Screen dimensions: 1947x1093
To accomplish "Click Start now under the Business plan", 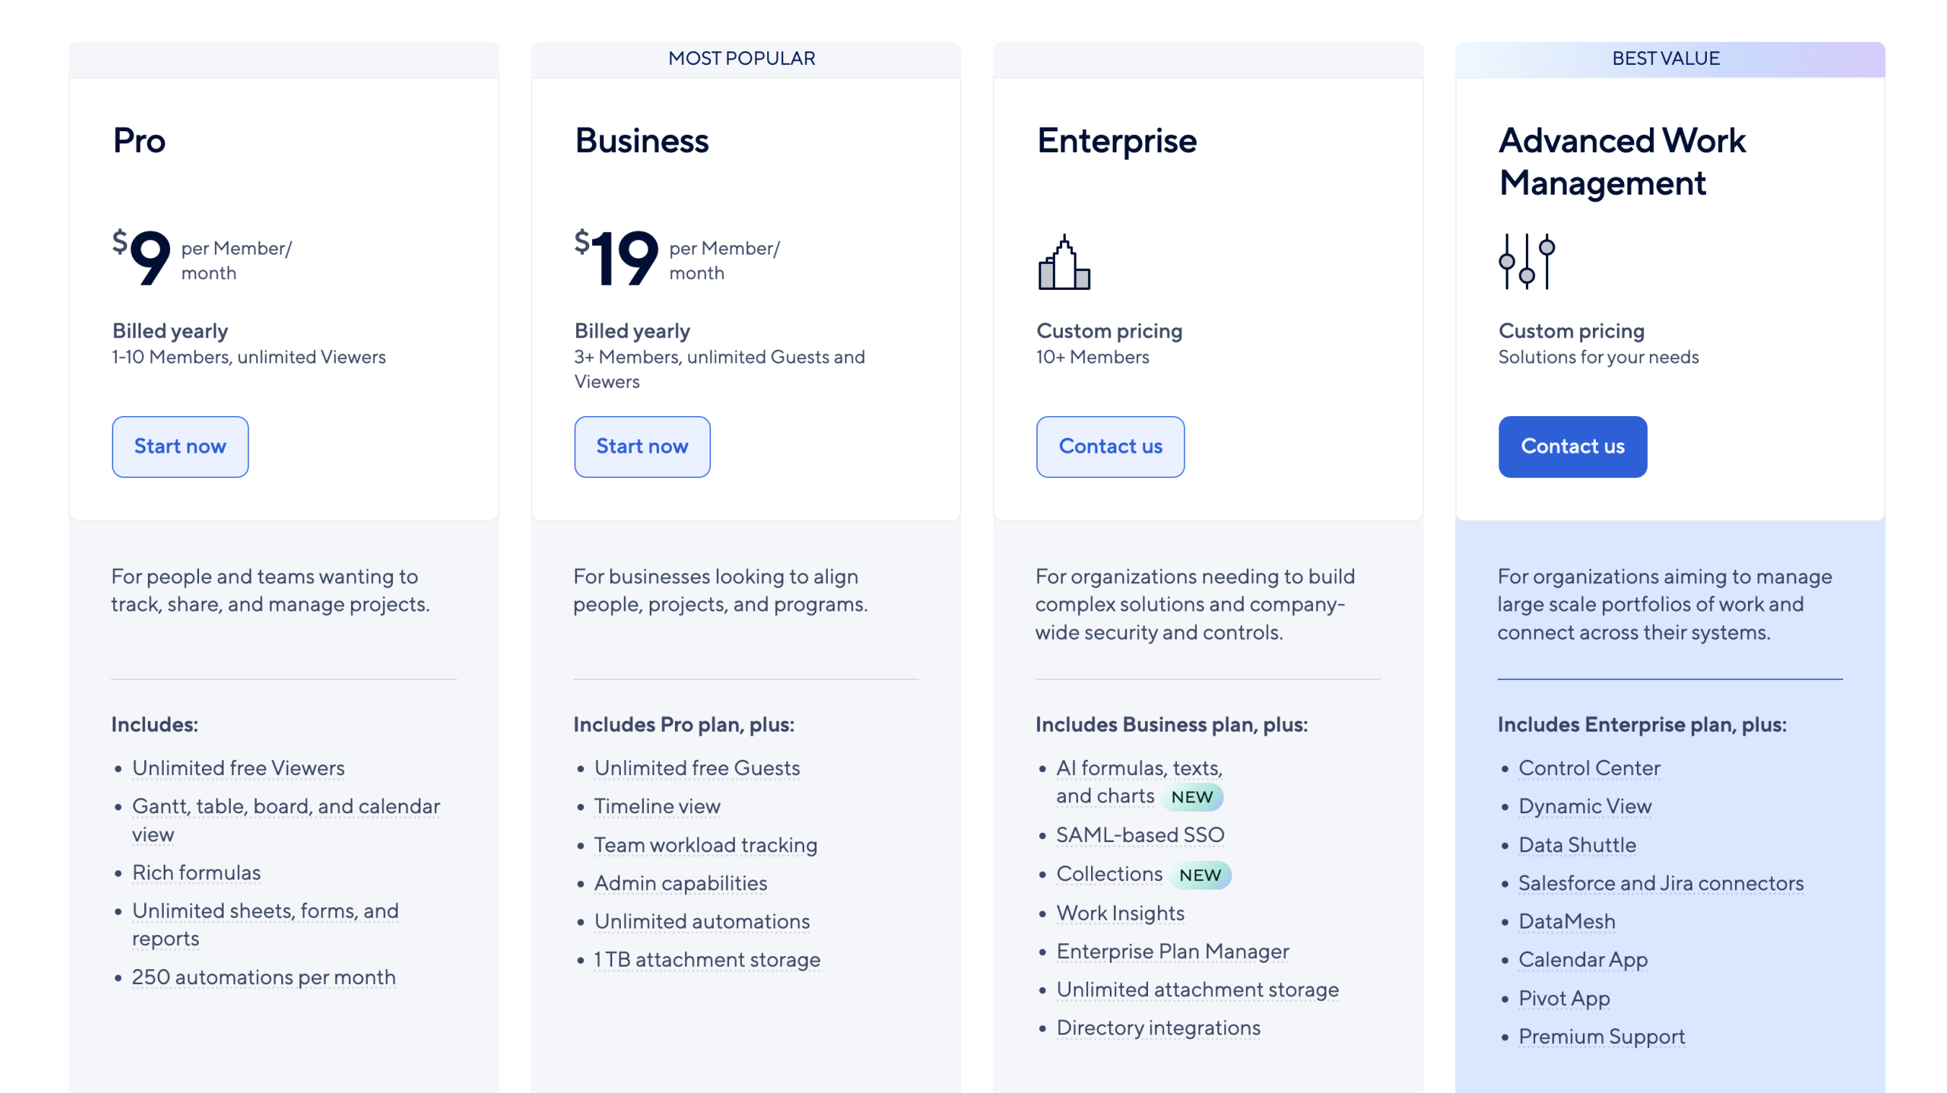I will coord(642,447).
